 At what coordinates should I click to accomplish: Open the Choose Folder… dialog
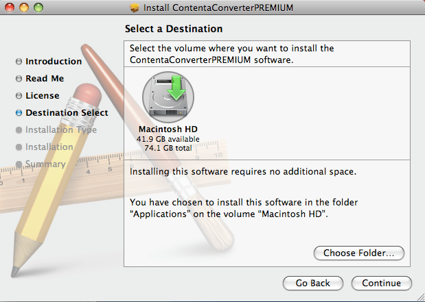tap(359, 253)
